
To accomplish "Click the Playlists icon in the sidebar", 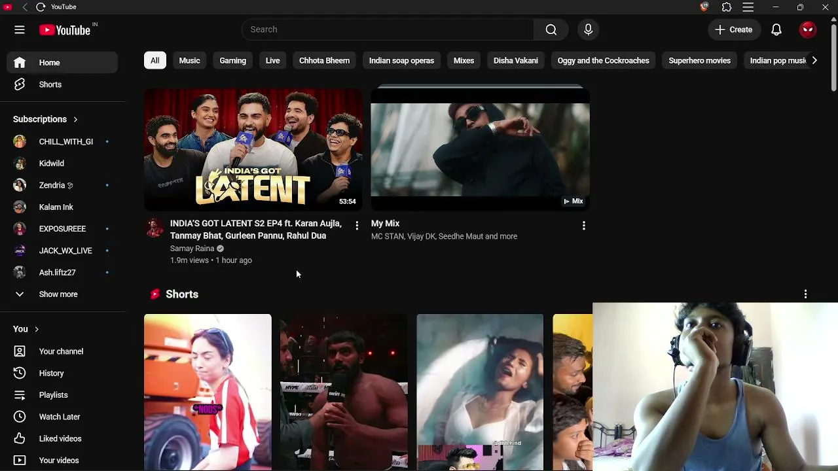I will pos(20,395).
